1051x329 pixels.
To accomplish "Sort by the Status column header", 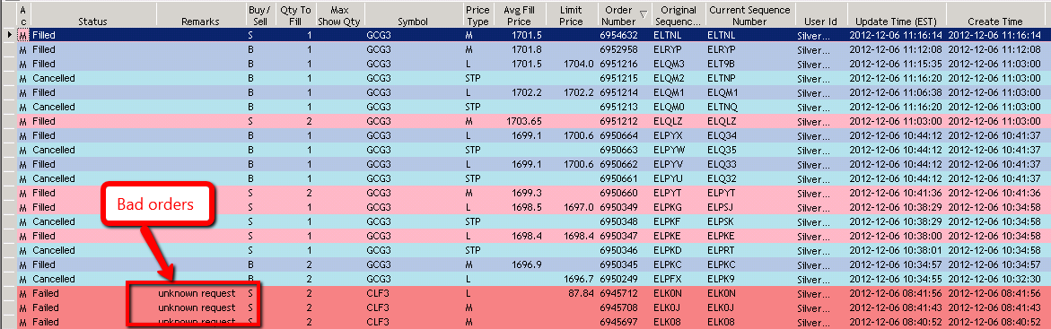I will click(92, 22).
